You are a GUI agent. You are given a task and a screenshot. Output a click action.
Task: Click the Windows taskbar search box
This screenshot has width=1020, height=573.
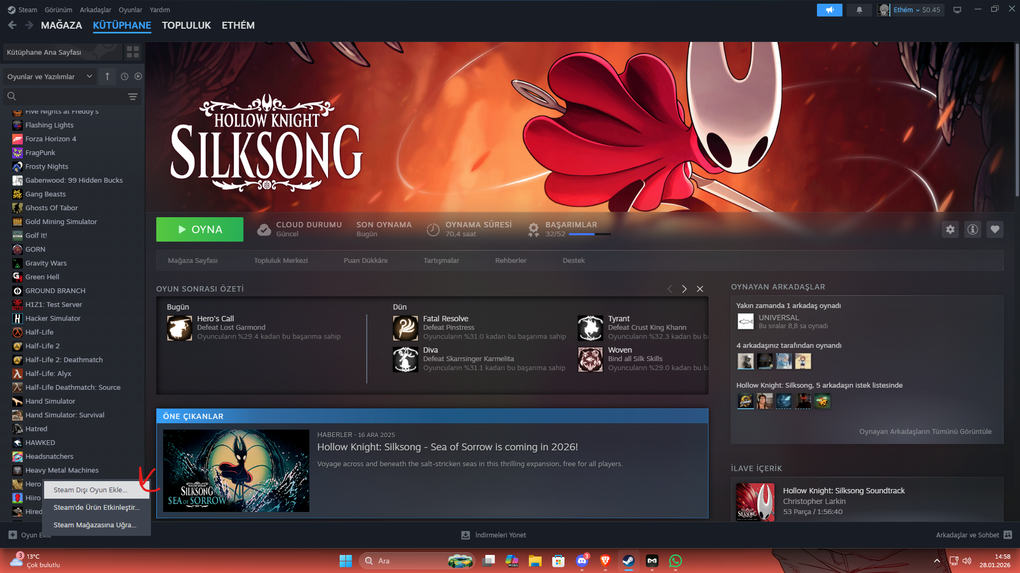(x=417, y=561)
